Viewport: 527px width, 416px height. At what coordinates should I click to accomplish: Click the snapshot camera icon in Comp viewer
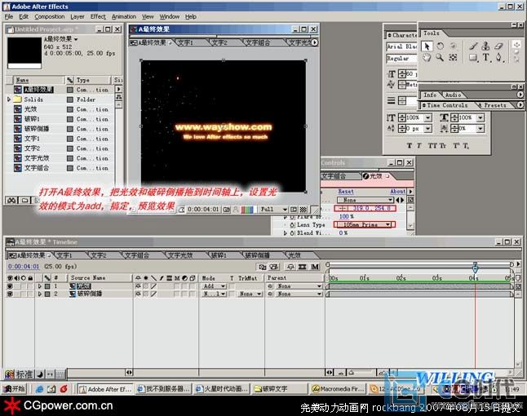227,210
